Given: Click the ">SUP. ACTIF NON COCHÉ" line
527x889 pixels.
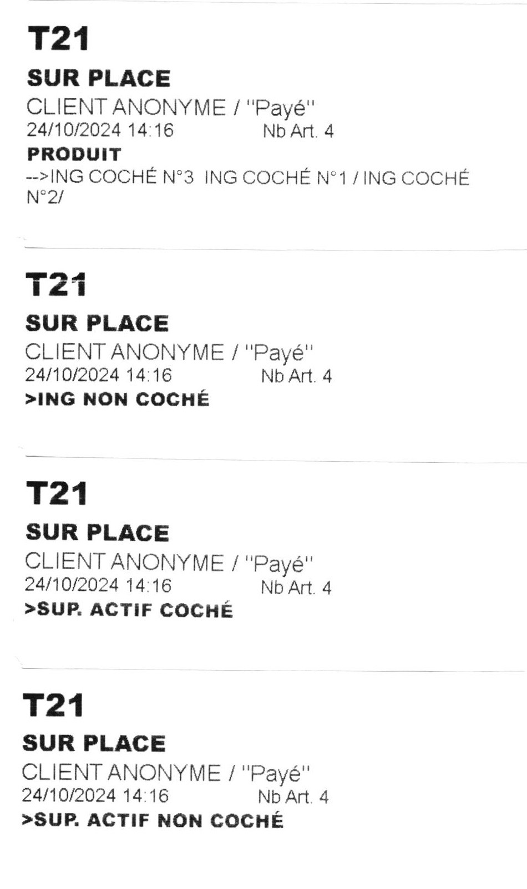Looking at the screenshot, I should (x=153, y=820).
